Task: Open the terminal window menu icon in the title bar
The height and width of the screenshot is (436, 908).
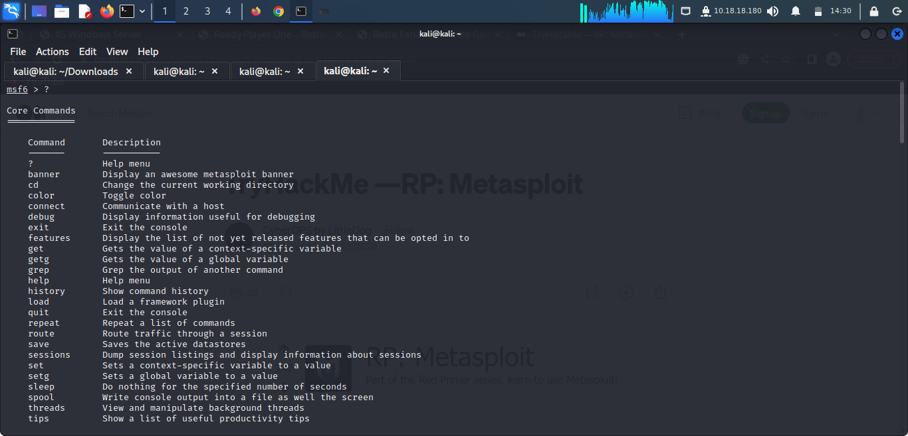Action: point(12,34)
